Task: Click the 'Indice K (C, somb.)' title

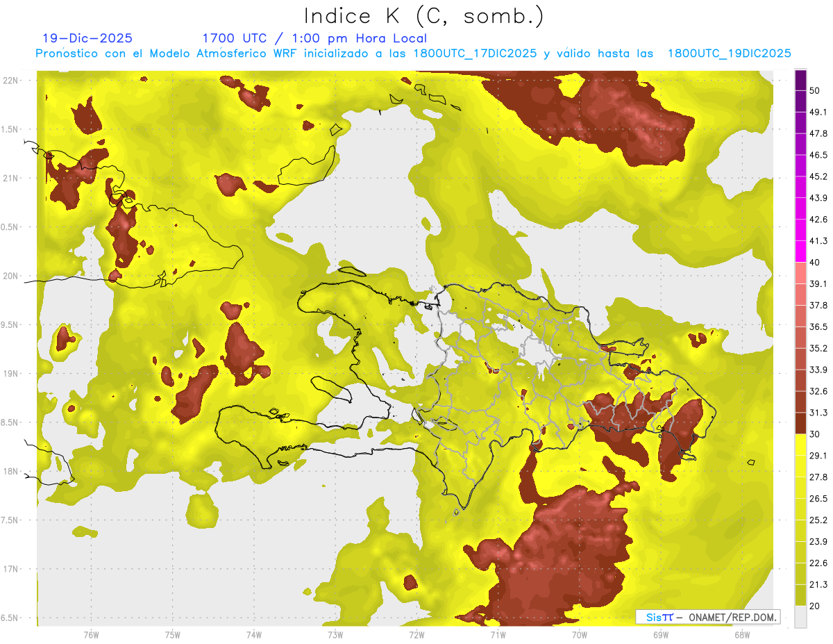Action: pyautogui.click(x=423, y=15)
